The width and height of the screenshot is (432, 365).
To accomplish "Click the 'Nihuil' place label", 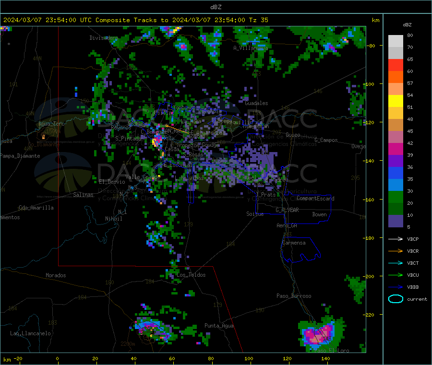I will tap(113, 219).
